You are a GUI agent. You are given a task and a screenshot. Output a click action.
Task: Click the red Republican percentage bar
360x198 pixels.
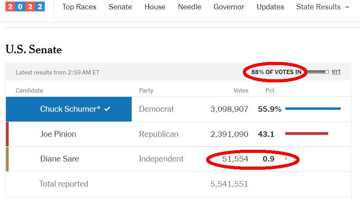(307, 134)
